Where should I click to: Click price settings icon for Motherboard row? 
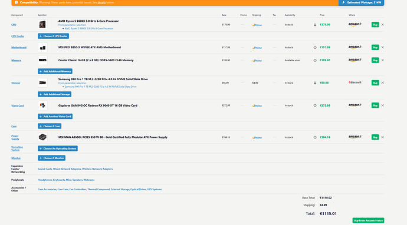315,48
